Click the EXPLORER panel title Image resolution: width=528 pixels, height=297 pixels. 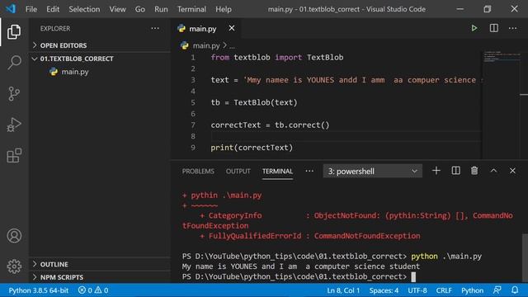pyautogui.click(x=55, y=29)
